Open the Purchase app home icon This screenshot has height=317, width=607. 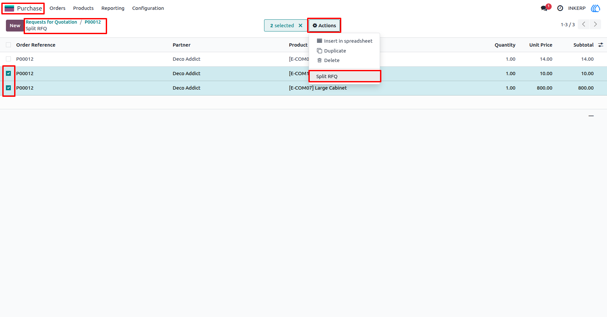coord(9,8)
